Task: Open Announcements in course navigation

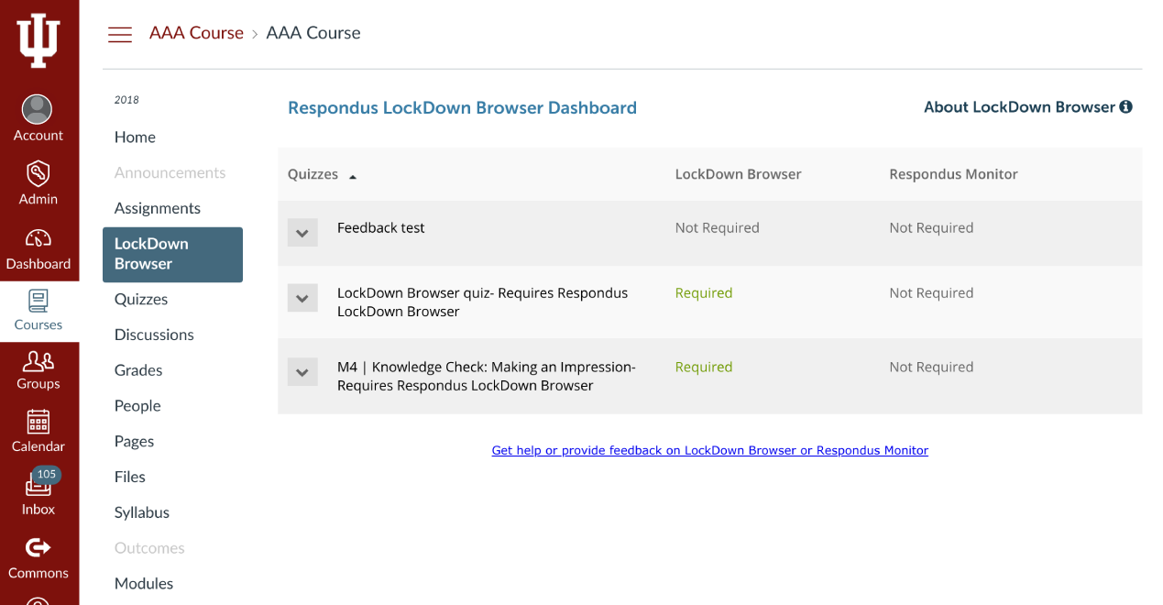Action: 170,173
